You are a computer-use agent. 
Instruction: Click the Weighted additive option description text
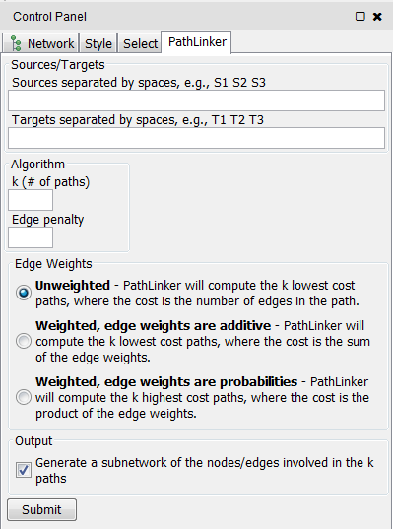[x=203, y=342]
